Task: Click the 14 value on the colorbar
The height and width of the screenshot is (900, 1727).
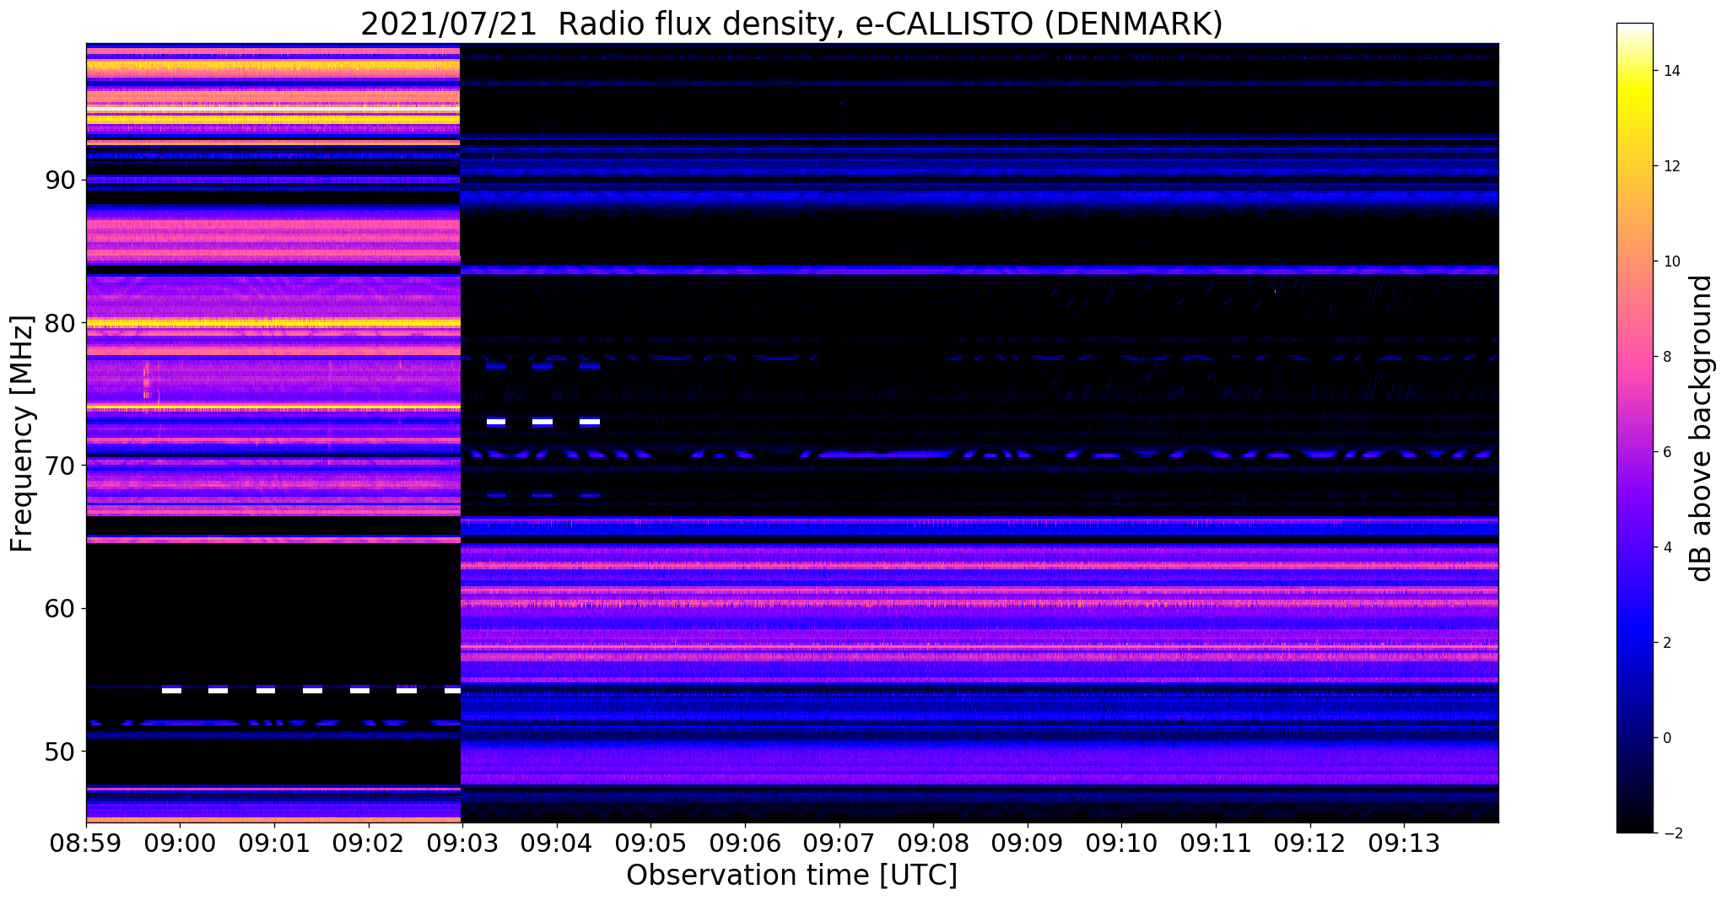Action: point(1670,71)
